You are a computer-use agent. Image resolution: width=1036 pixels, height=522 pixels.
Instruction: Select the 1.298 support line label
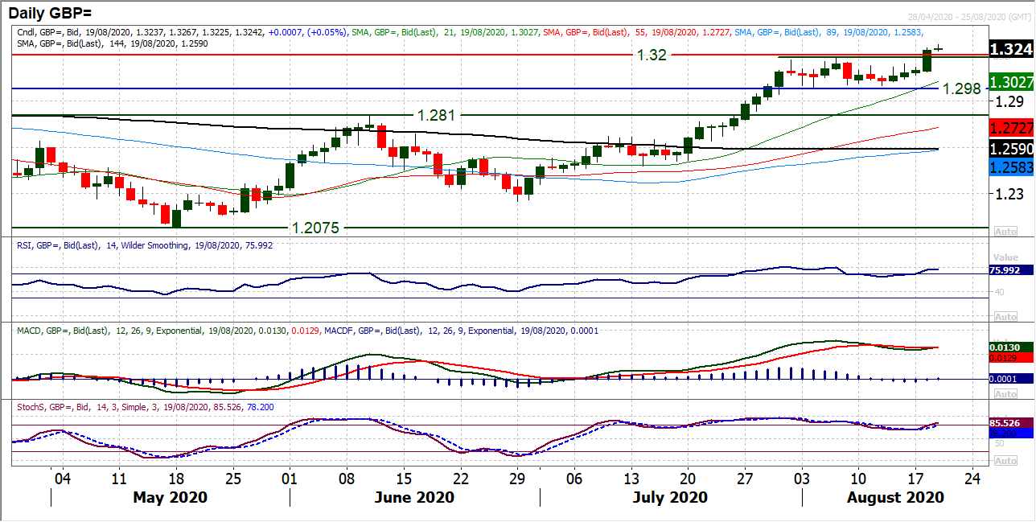[x=961, y=88]
